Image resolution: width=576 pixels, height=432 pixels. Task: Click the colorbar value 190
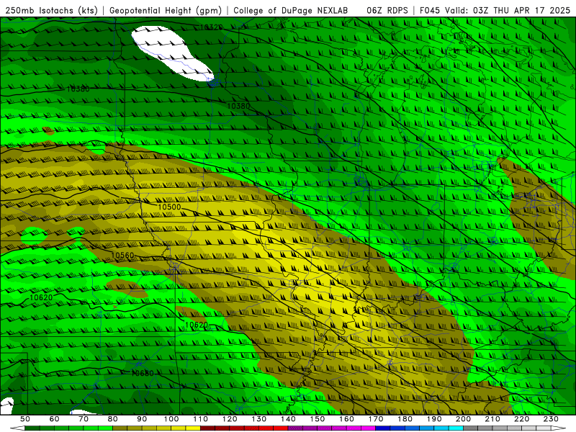[x=434, y=419]
